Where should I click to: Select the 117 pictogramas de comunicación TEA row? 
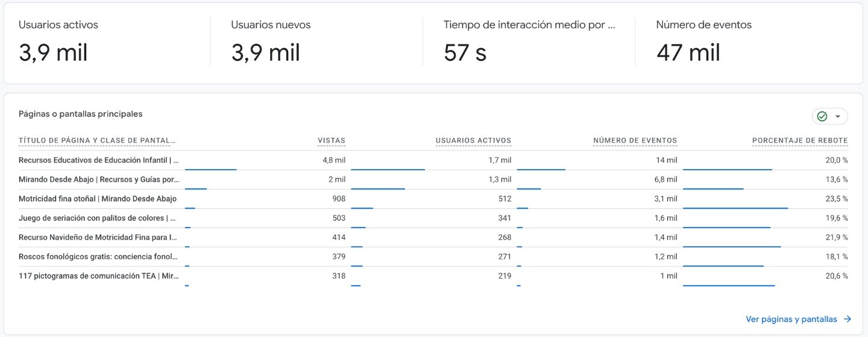pyautogui.click(x=98, y=276)
